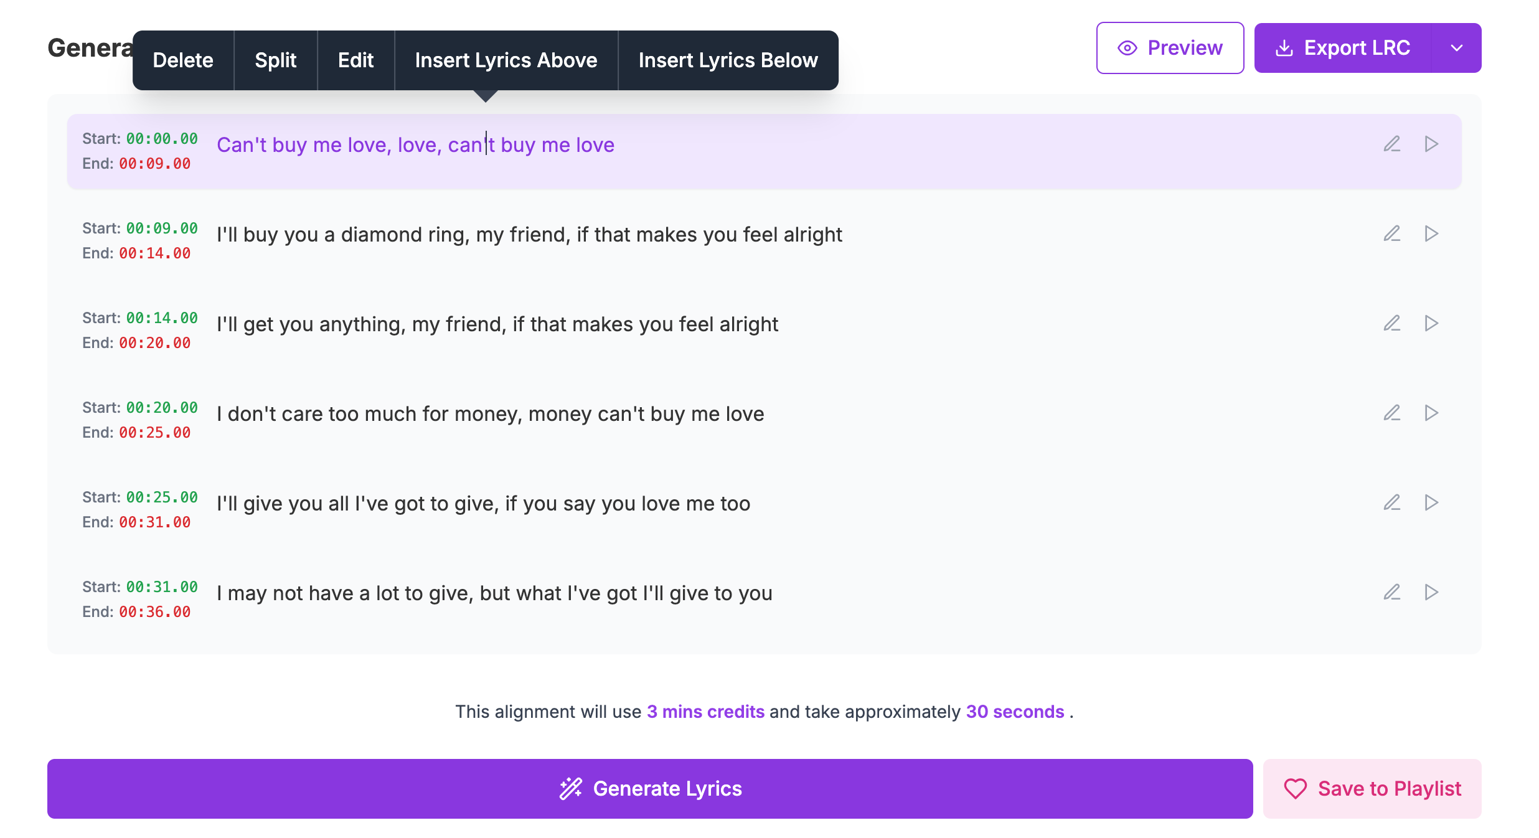This screenshot has height=838, width=1539.
Task: Click the Delete option in the popup menu
Action: tap(183, 60)
